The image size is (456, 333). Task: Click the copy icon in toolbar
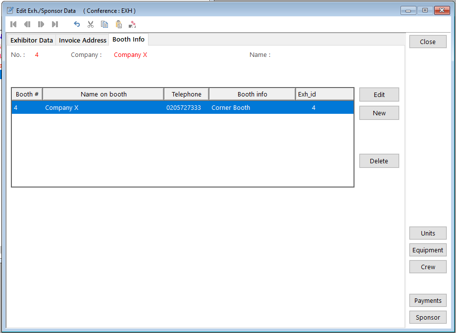pos(104,24)
